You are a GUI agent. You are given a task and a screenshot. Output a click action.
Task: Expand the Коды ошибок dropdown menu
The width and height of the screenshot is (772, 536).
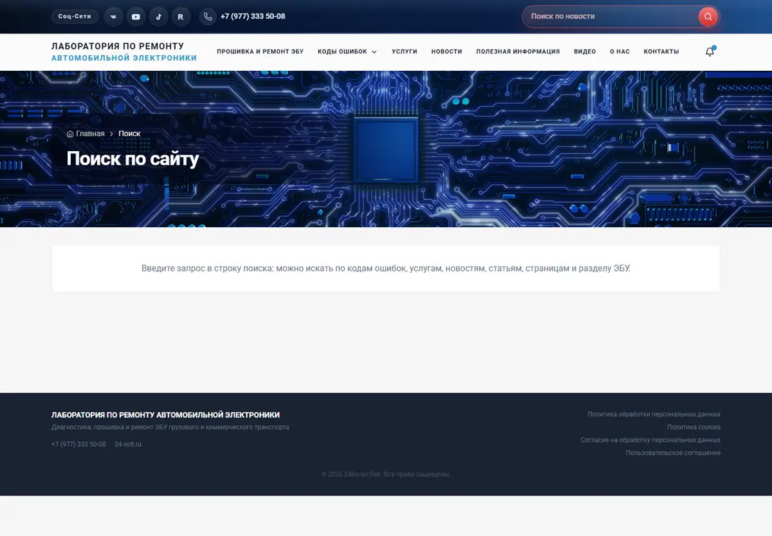tap(347, 51)
